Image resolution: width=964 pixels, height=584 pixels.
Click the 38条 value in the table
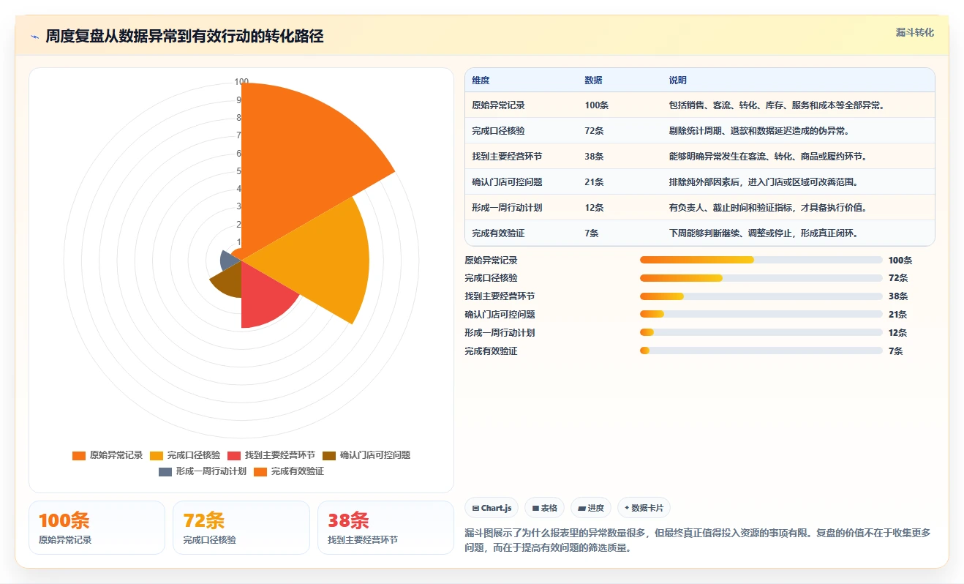tap(594, 157)
